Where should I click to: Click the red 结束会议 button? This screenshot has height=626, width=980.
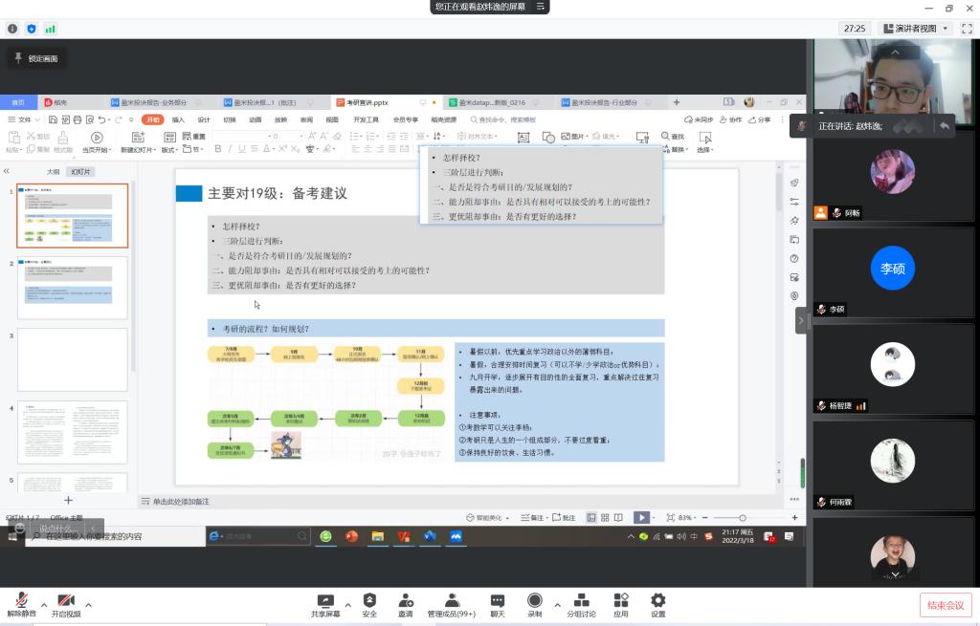[x=946, y=604]
